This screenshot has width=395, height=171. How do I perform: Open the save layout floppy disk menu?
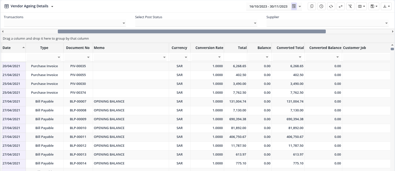[374, 6]
